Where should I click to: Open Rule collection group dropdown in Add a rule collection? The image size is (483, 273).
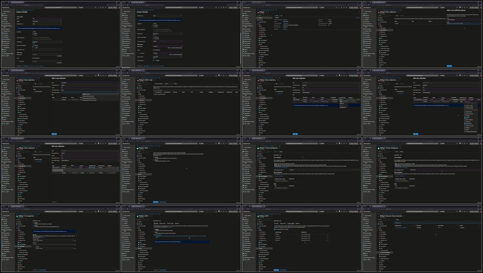pos(90,93)
